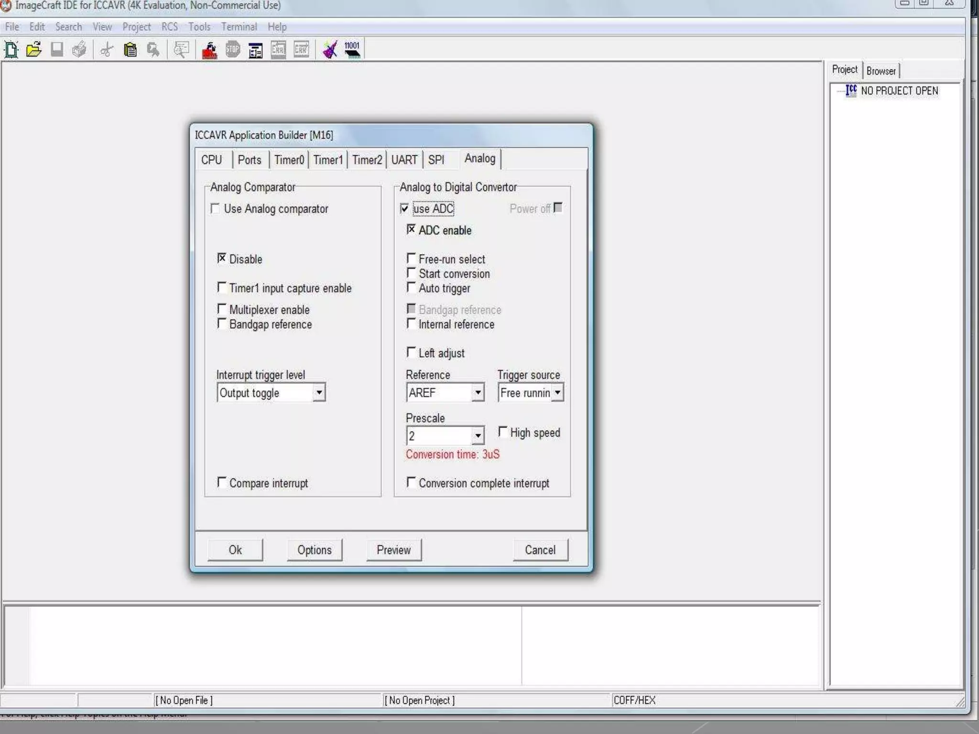The image size is (979, 734).
Task: Tick the Internal reference checkbox
Action: point(411,324)
